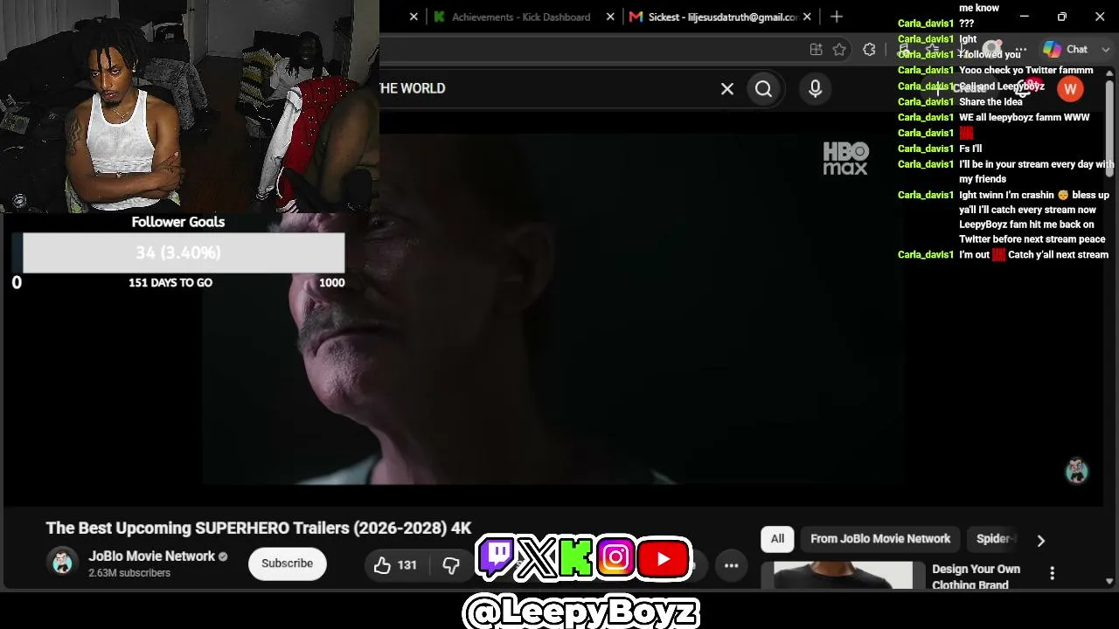Screen dimensions: 1119x629
Task: Open options for Design Your Own Clothing Brand
Action: [x=1052, y=573]
